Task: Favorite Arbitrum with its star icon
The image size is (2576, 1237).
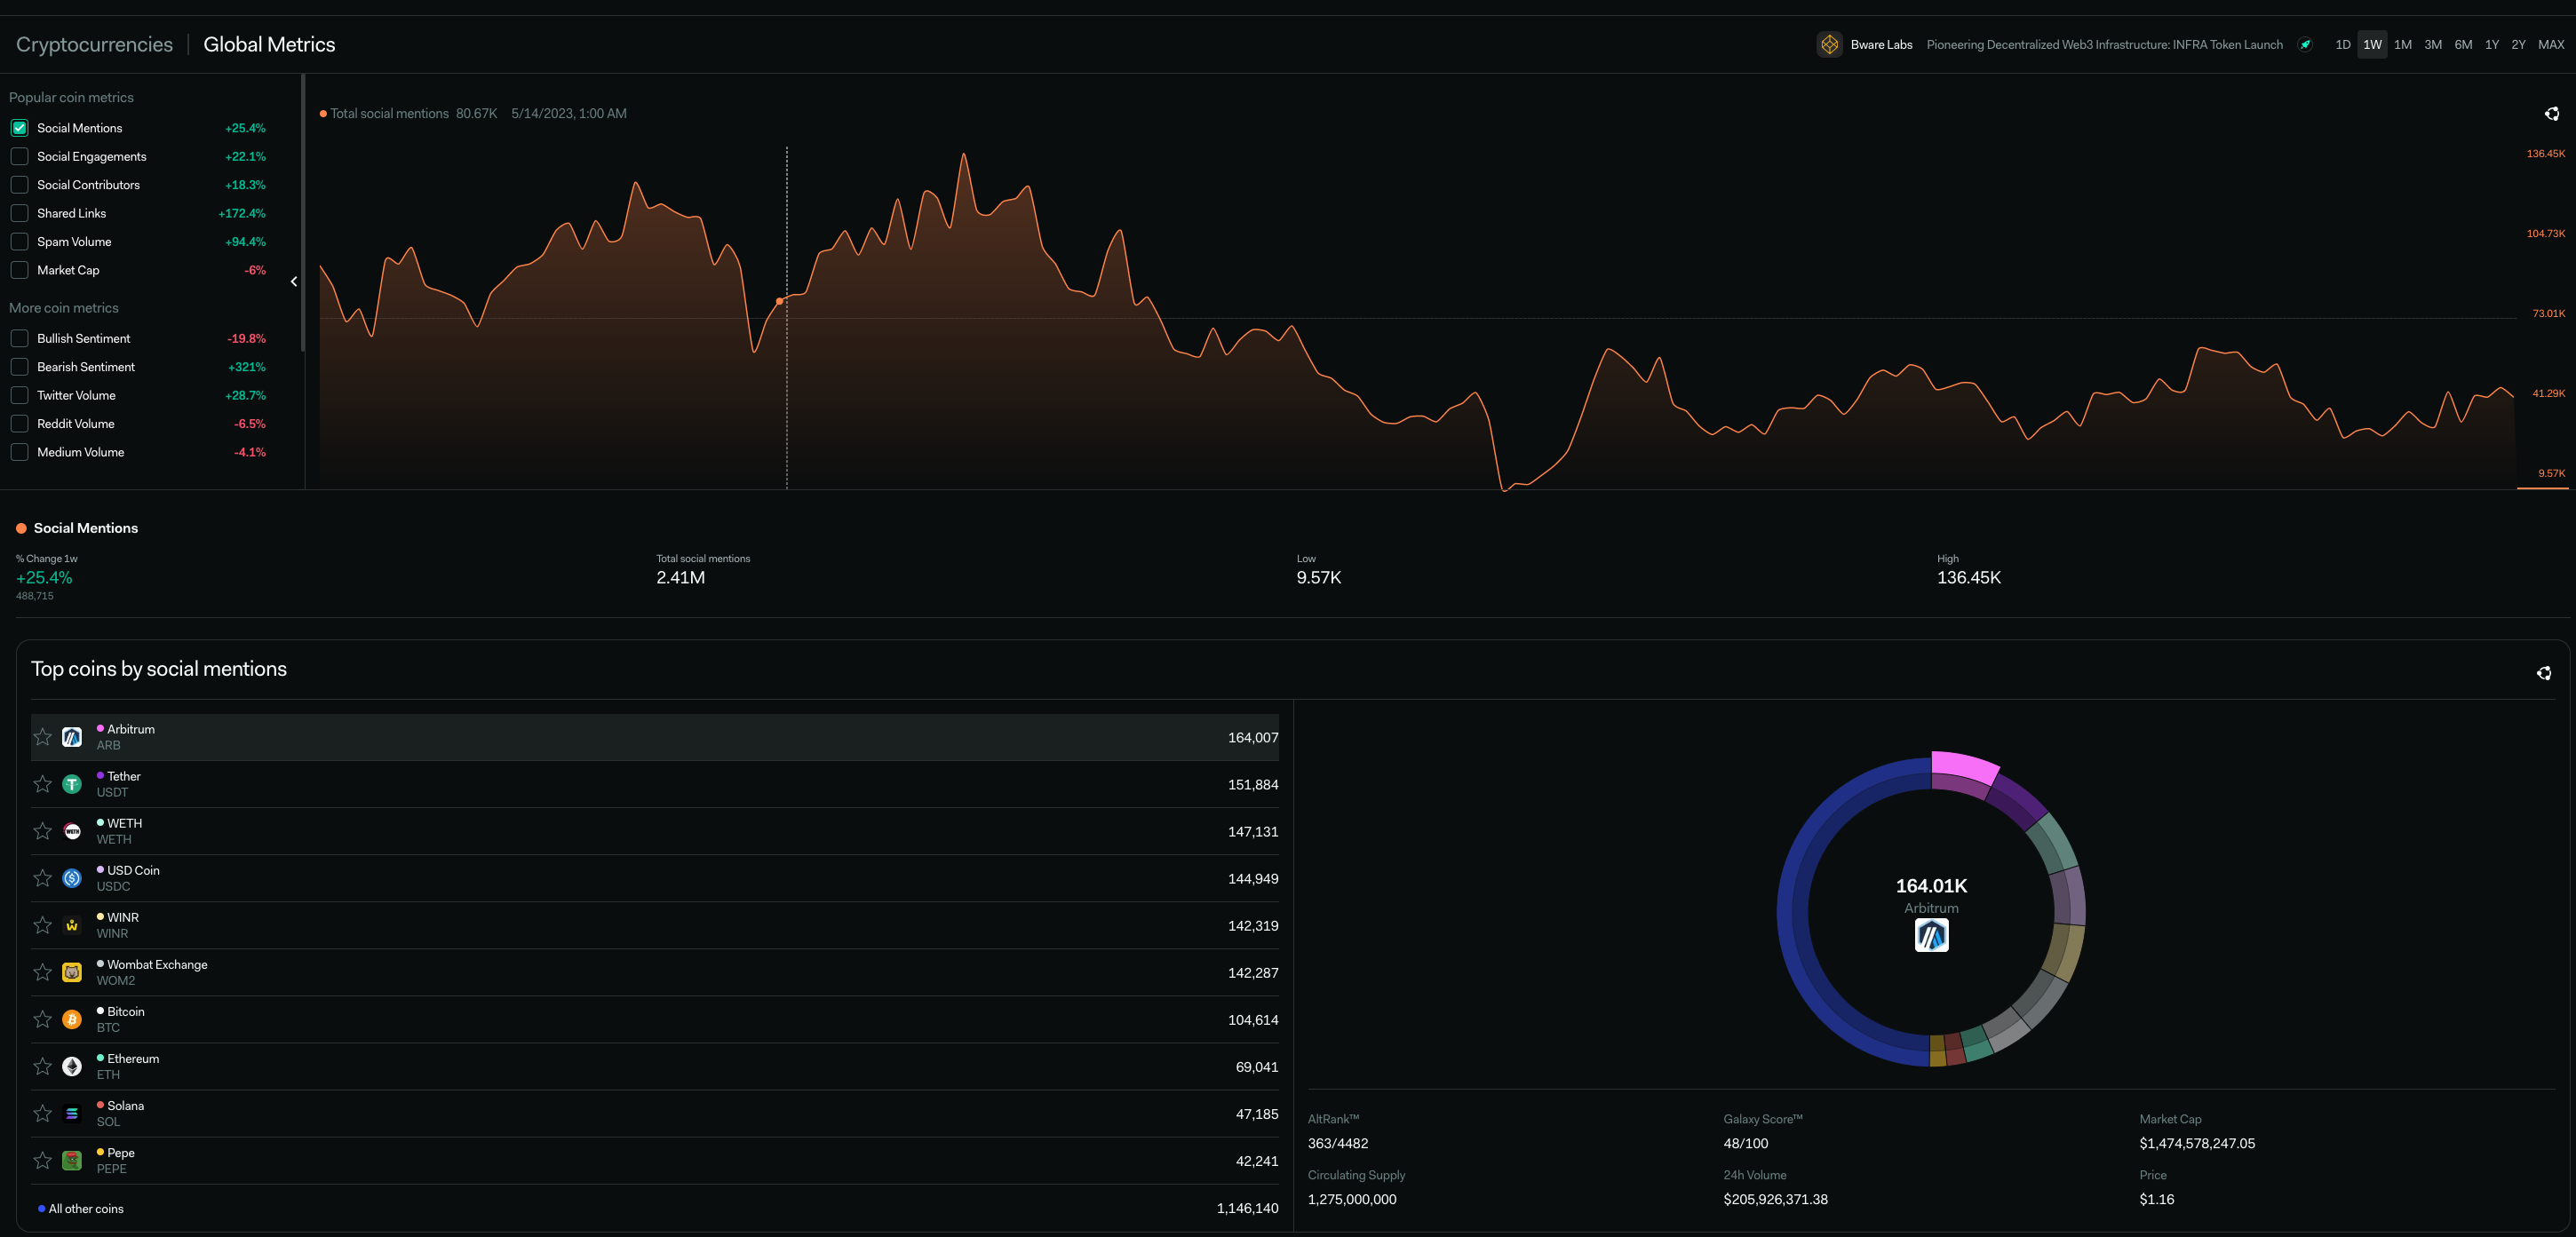Action: tap(42, 737)
